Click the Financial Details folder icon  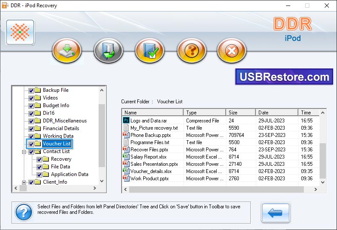click(38, 128)
